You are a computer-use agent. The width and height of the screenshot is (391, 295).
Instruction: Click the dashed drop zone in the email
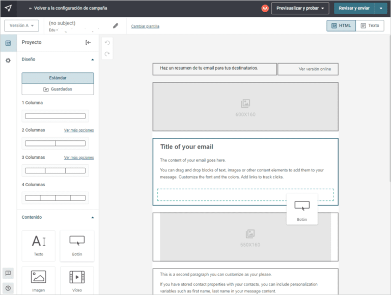(x=245, y=195)
